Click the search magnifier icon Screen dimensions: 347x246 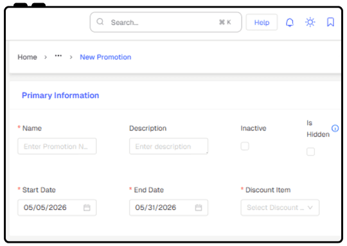(x=100, y=22)
